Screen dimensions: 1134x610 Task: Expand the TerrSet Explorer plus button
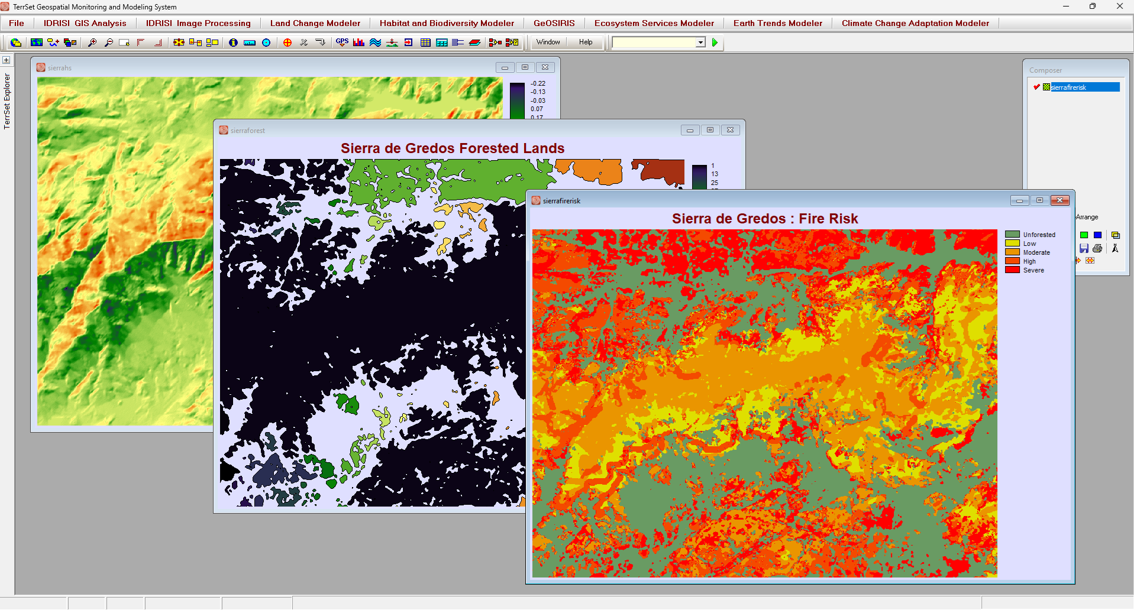pos(7,60)
